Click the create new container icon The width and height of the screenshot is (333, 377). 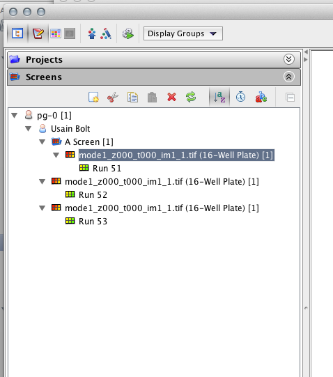(93, 97)
